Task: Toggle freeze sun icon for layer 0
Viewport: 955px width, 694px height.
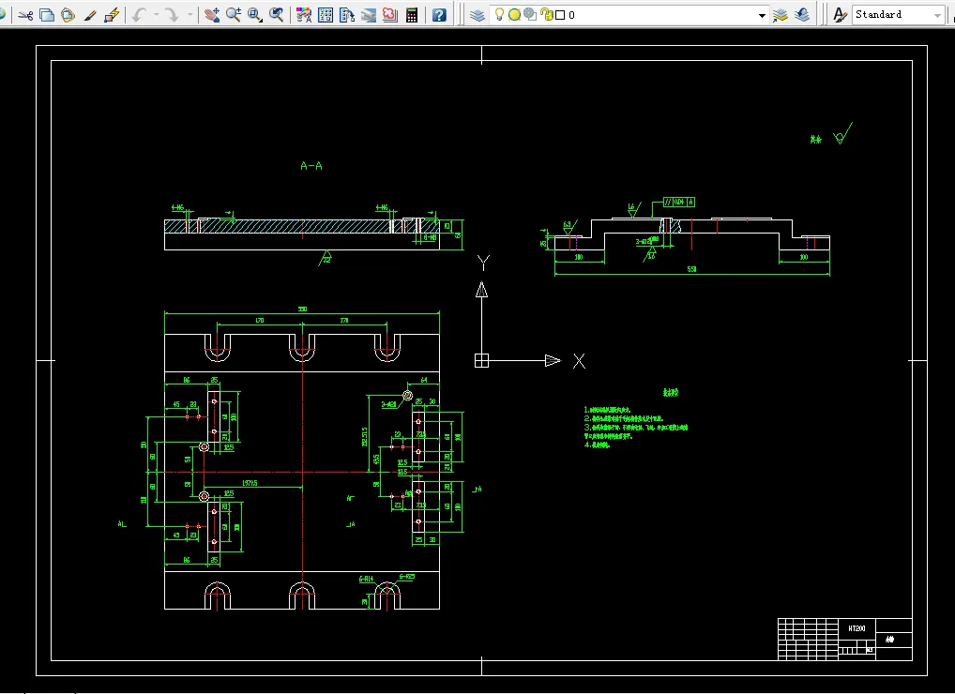Action: pos(515,15)
